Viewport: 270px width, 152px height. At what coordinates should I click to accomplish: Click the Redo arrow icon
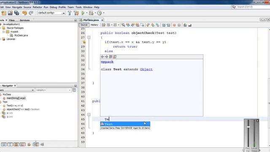(31, 13)
